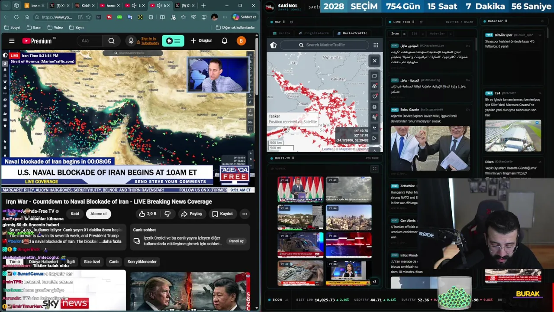Image resolution: width=554 pixels, height=312 pixels.
Task: Open Copilot Sohbet et button
Action: point(244,17)
